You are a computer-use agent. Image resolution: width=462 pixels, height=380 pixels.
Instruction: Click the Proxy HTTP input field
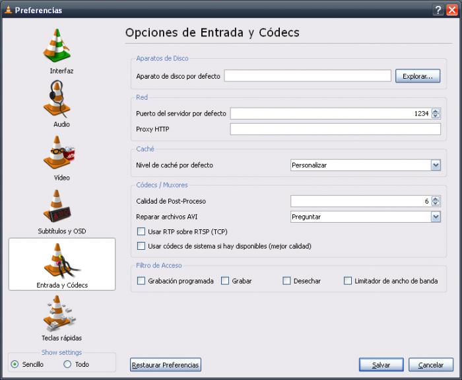335,129
